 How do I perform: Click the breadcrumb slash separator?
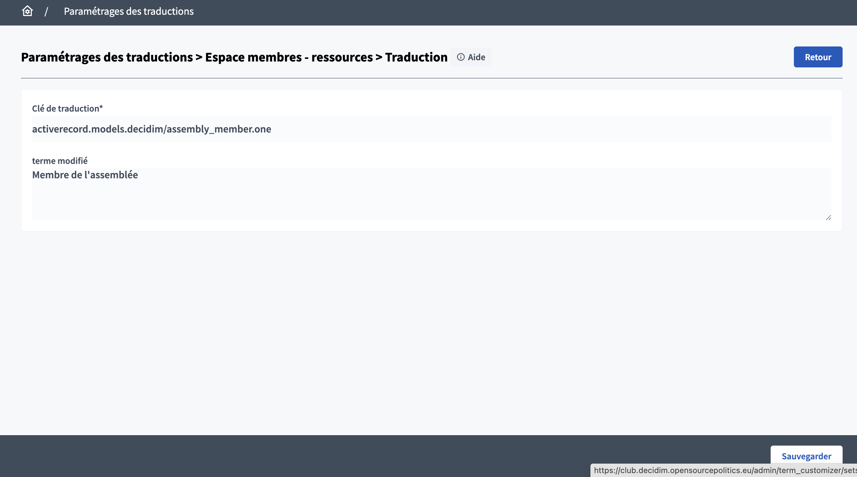tap(46, 12)
